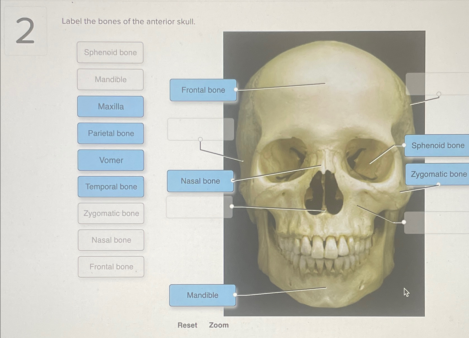Click the placed Zygomatic bone label
Viewport: 469px width, 338px height.
tap(437, 174)
